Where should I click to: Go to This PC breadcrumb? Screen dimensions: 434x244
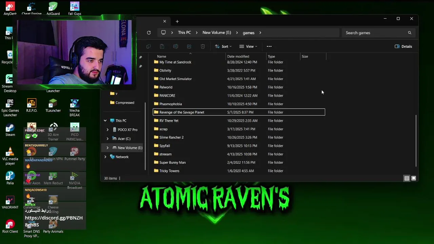[x=184, y=33]
